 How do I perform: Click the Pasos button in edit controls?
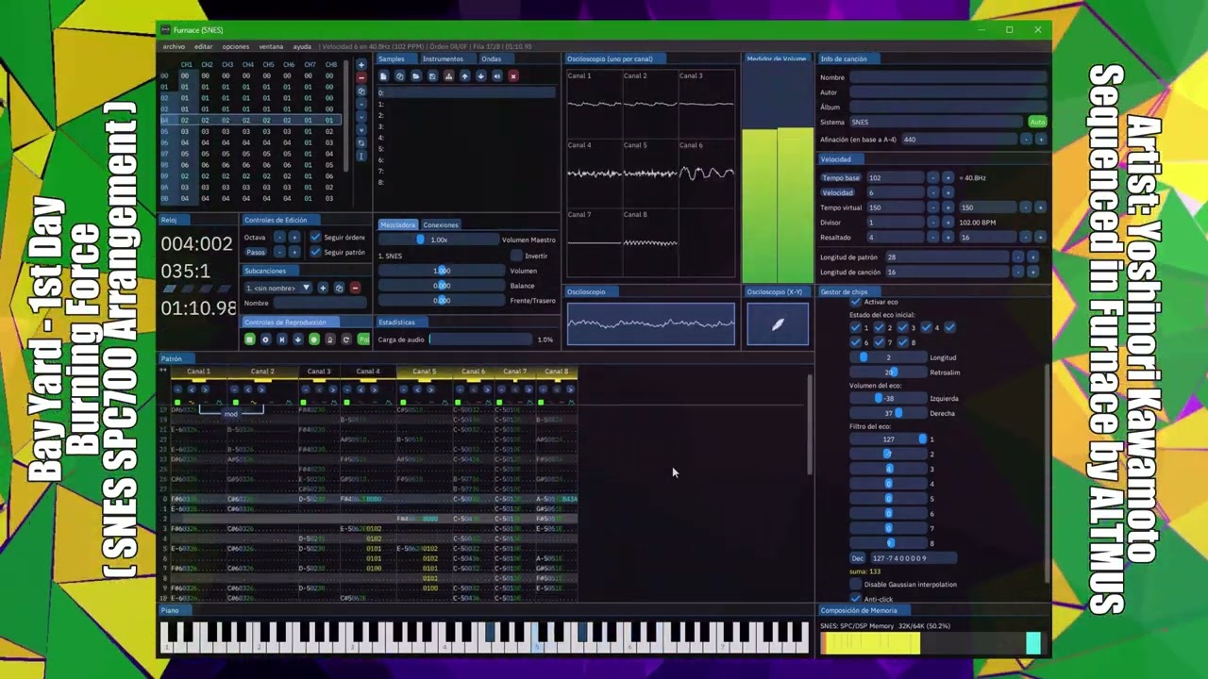(256, 252)
